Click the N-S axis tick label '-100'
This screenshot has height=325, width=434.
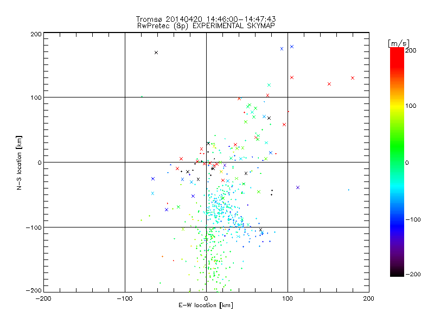click(x=34, y=227)
